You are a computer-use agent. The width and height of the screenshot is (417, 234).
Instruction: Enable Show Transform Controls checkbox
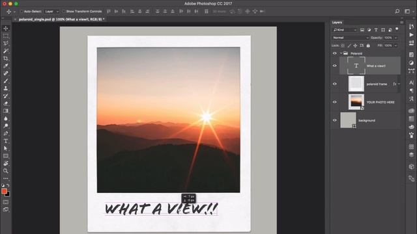pos(64,12)
